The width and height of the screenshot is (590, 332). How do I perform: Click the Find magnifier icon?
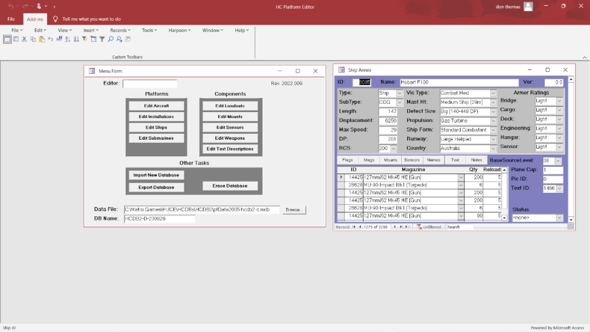(x=111, y=39)
